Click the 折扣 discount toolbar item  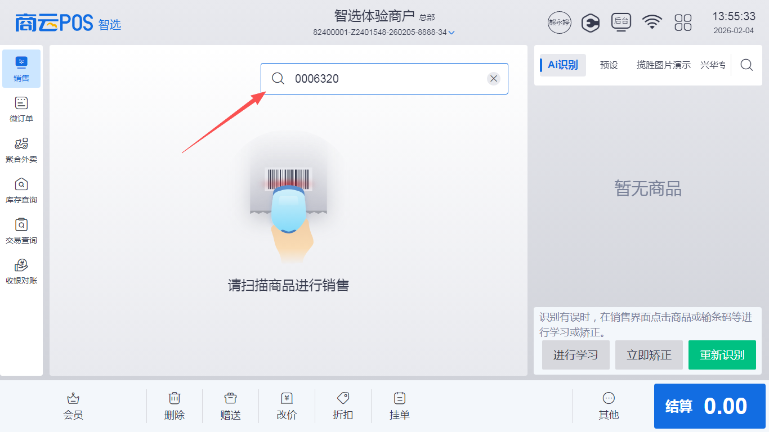343,406
